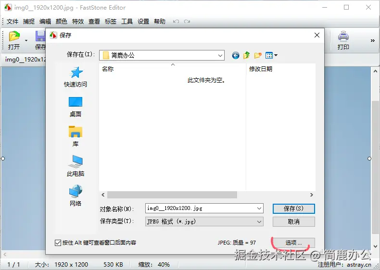The image size is (380, 270).
Task: Select 桌面 in the places sidebar
Action: point(76,107)
